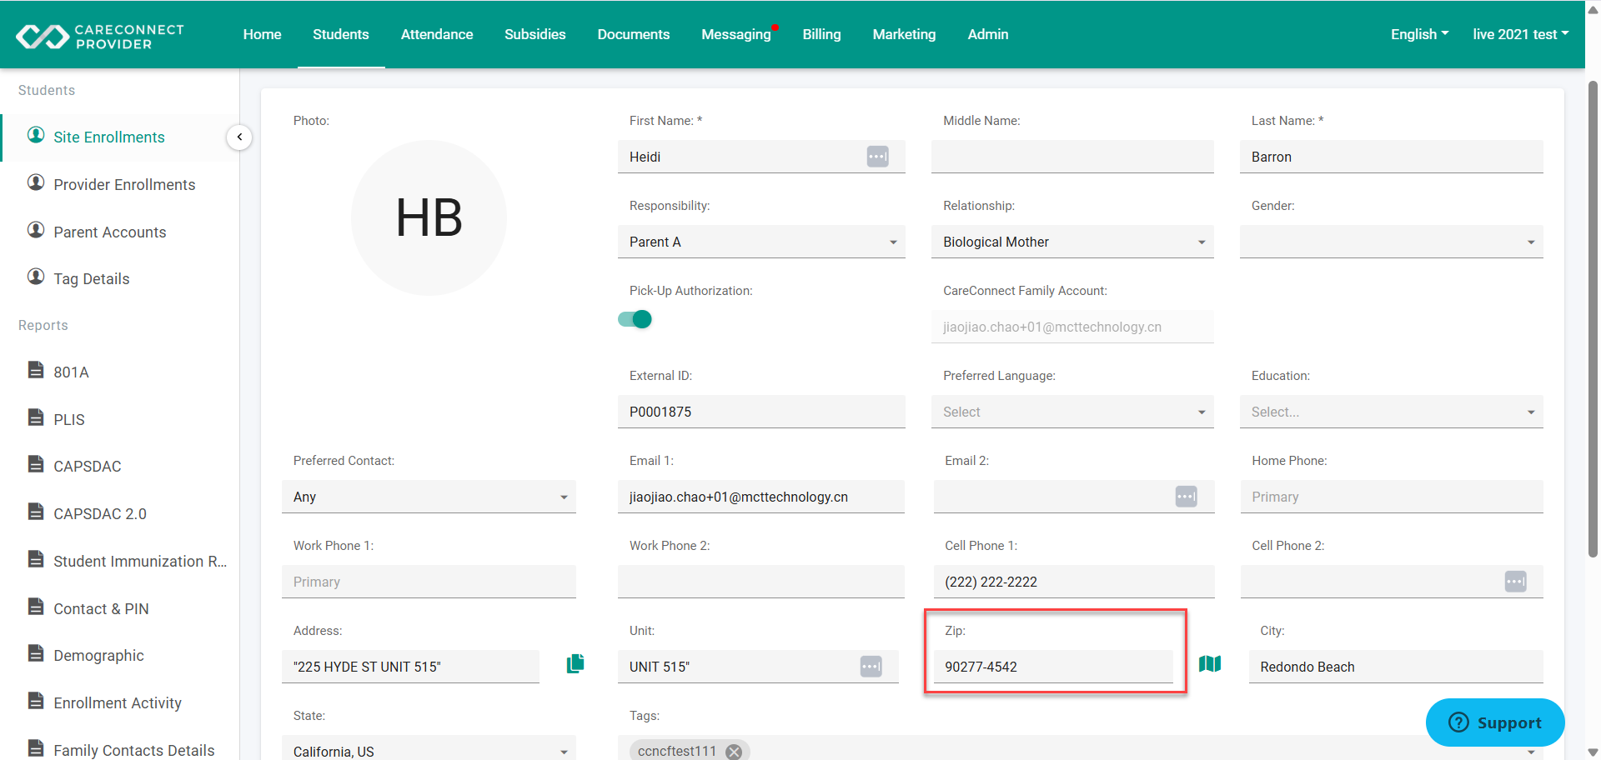Screen dimensions: 1601x760
Task: Copy the address using the copy icon
Action: (x=575, y=663)
